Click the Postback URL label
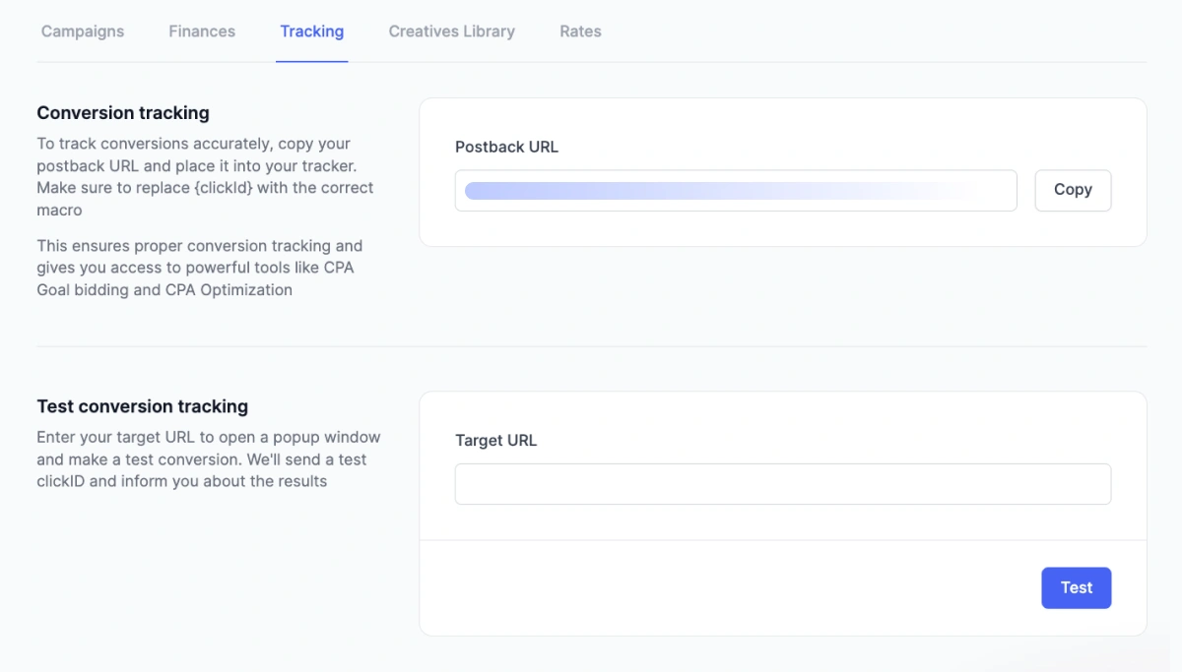This screenshot has width=1182, height=672. (506, 146)
